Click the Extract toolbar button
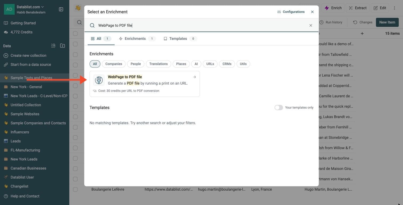 (x=358, y=8)
